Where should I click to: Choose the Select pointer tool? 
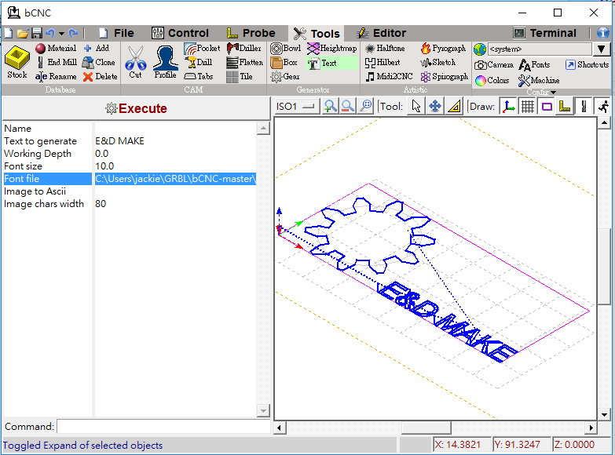tap(416, 107)
